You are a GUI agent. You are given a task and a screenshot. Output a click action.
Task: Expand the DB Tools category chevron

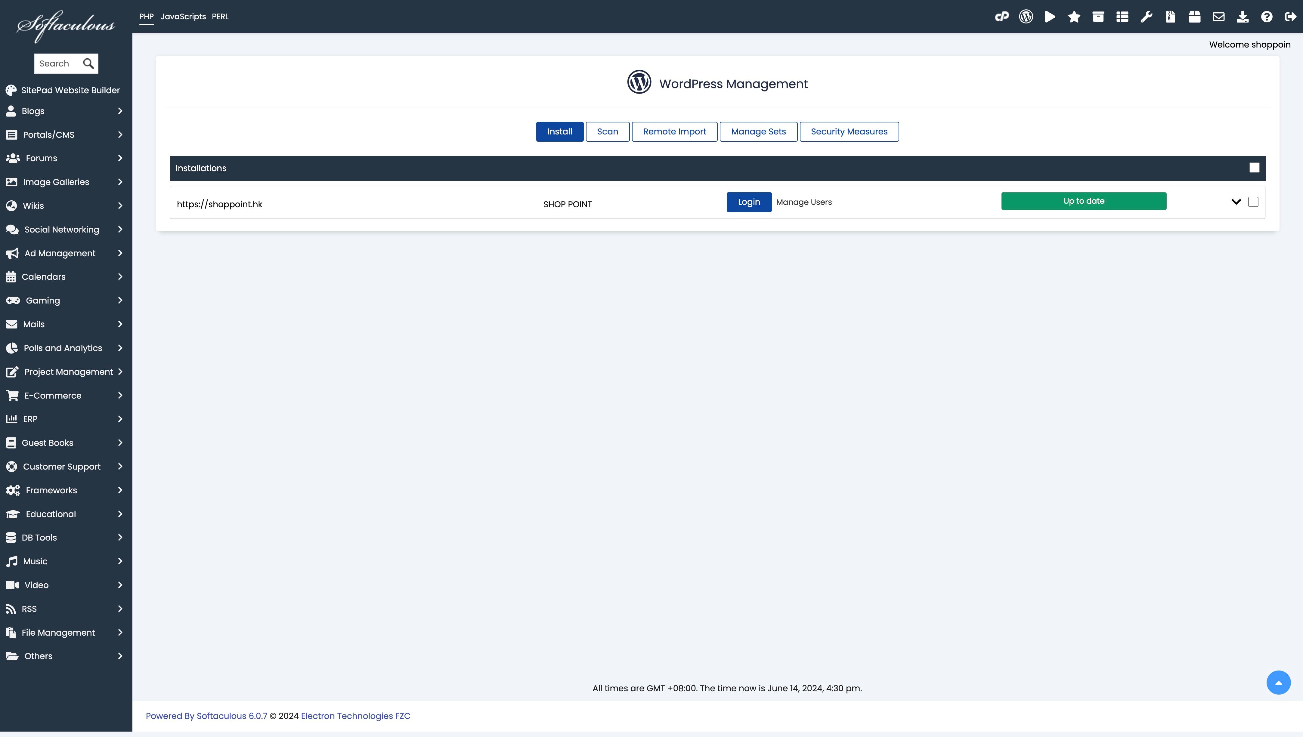120,538
